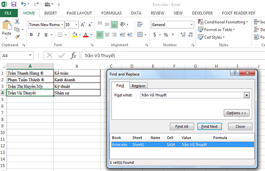Click into the Find what field

click(192, 95)
